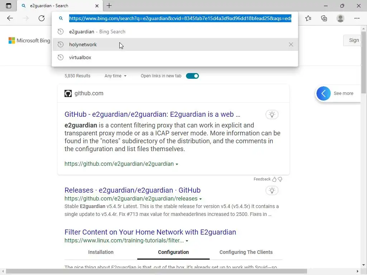Expand dropdown next to github.com/e2guardian/e2guardian URL

(177, 164)
